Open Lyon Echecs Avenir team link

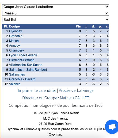coord(23,55)
